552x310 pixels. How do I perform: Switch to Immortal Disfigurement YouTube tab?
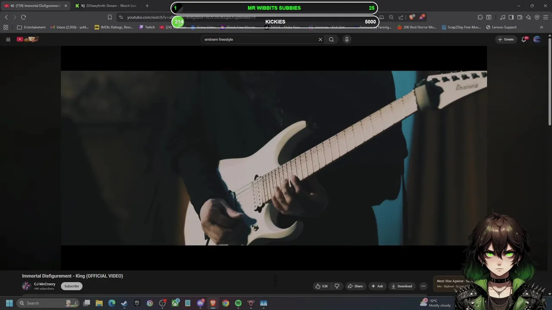pos(34,6)
